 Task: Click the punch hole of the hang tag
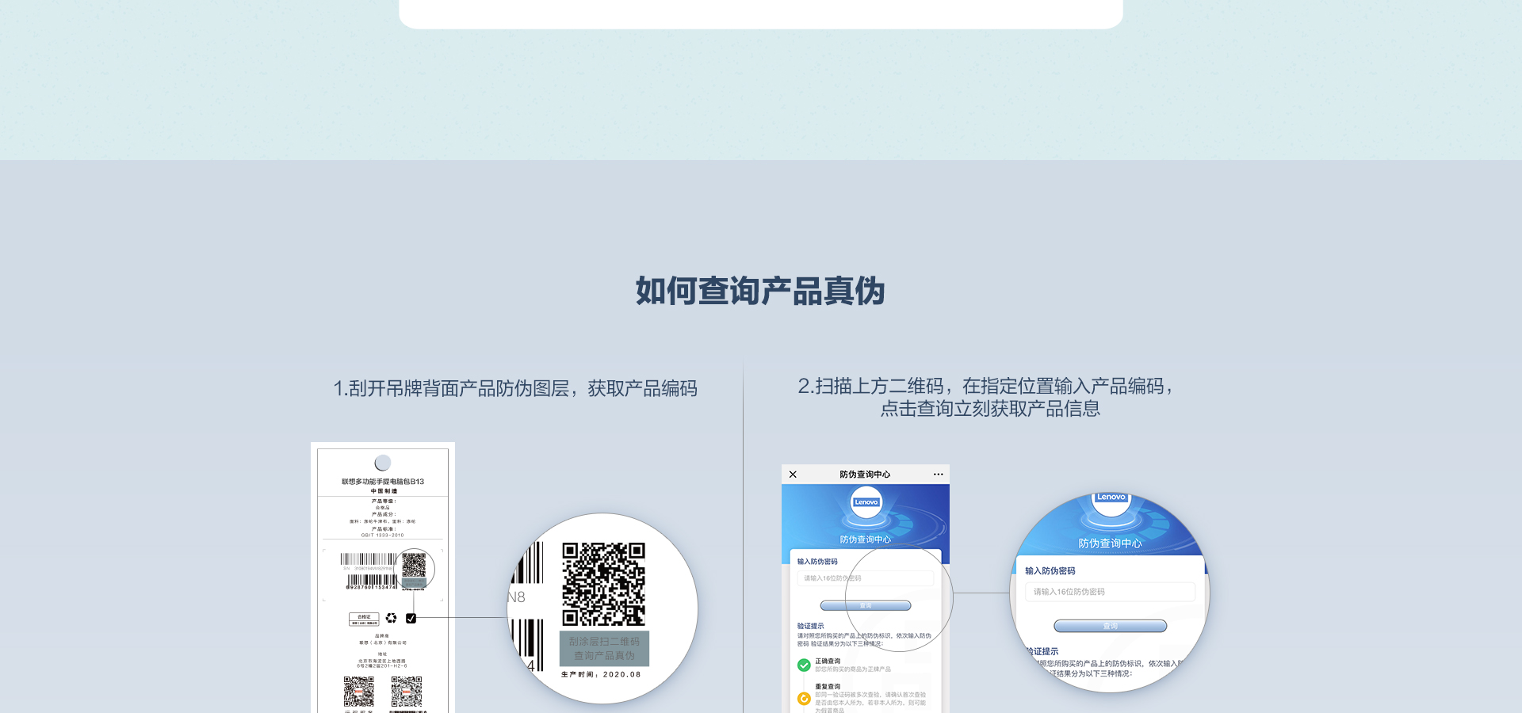click(x=383, y=463)
